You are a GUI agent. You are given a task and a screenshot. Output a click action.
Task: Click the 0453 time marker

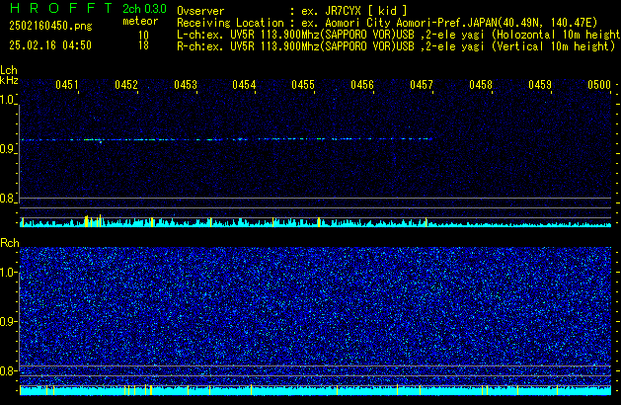point(186,85)
